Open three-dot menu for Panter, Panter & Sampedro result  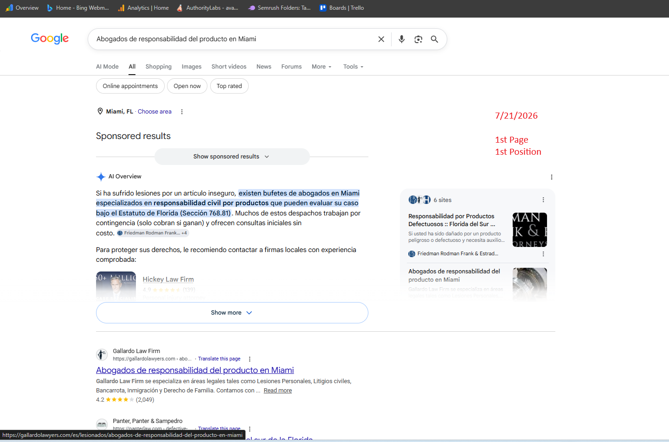coord(250,429)
